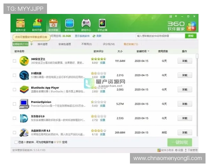209x167 pixels.
Task: Click the 51模拟器 app icon
Action: [x=24, y=75]
